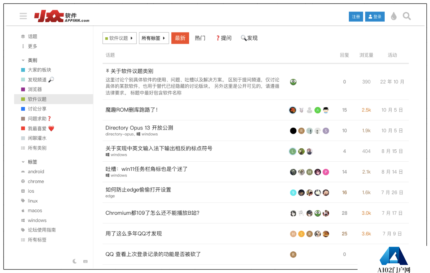The width and height of the screenshot is (430, 273).
Task: Click purple S avatar on Directory Opus topic
Action: (326, 131)
